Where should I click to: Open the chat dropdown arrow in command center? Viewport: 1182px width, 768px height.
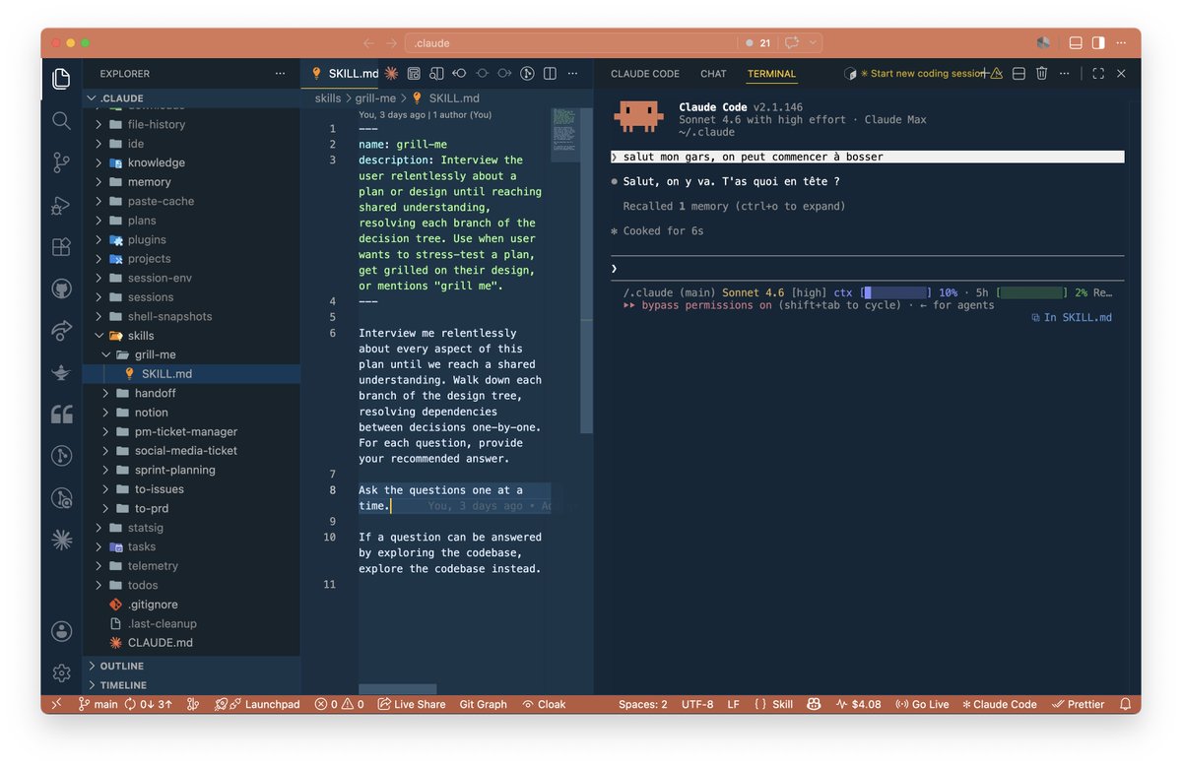[814, 43]
